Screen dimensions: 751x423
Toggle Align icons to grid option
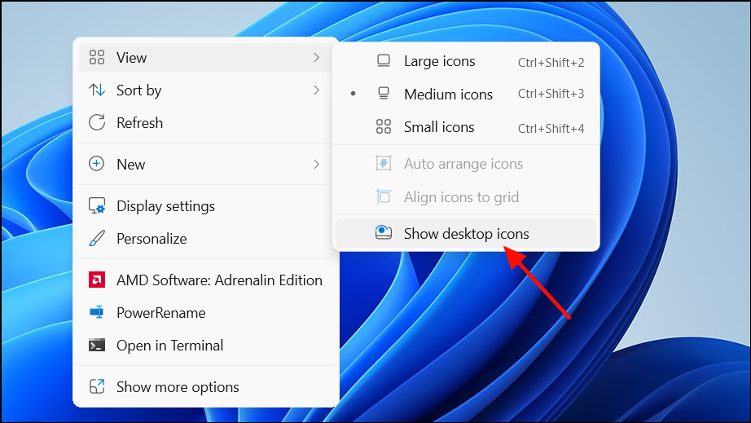pyautogui.click(x=466, y=197)
